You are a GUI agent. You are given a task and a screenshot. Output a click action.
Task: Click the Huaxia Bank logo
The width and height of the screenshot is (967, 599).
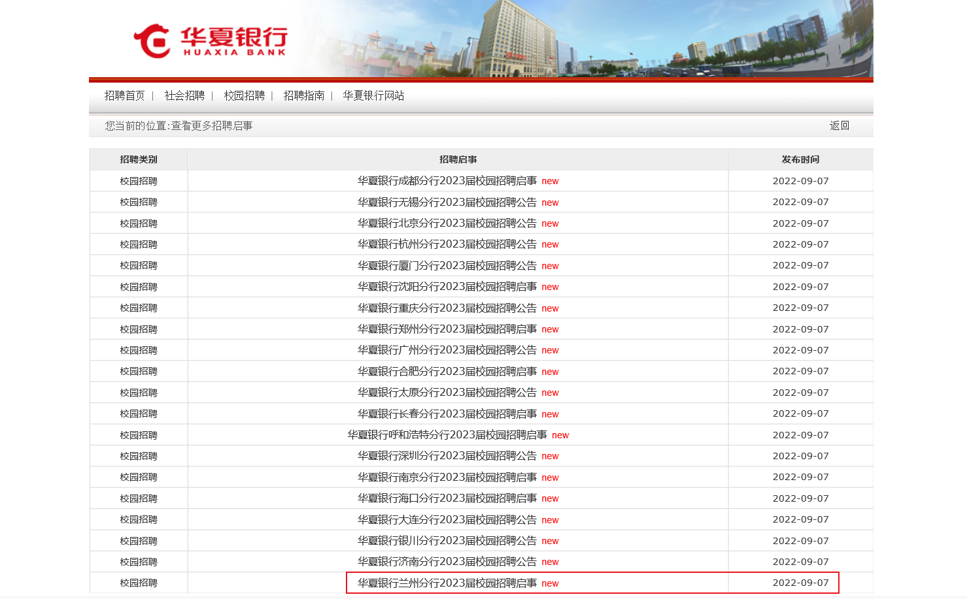point(210,41)
